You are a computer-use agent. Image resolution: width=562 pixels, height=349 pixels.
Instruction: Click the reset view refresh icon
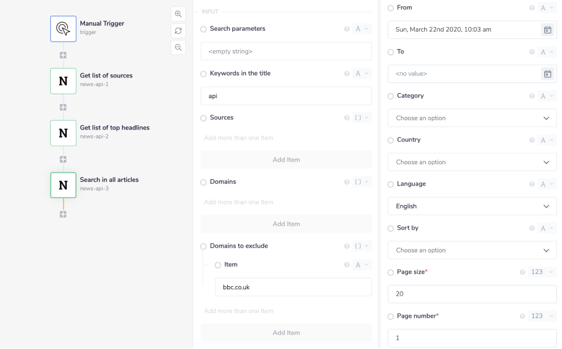click(178, 30)
